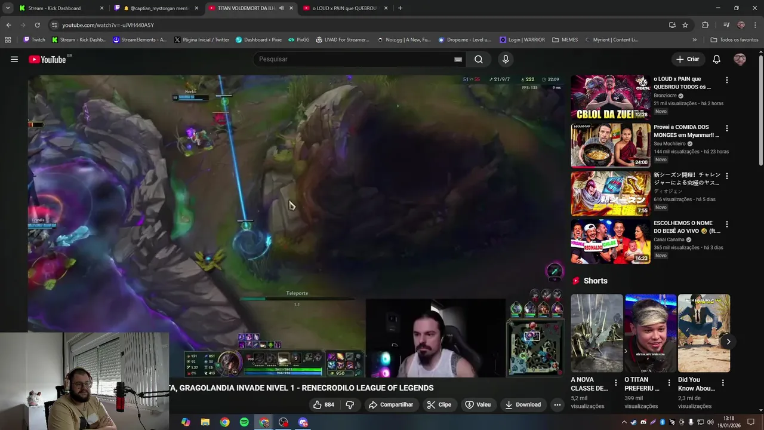Open taskbar clock showing 13:18
This screenshot has width=764, height=430.
pyautogui.click(x=729, y=422)
